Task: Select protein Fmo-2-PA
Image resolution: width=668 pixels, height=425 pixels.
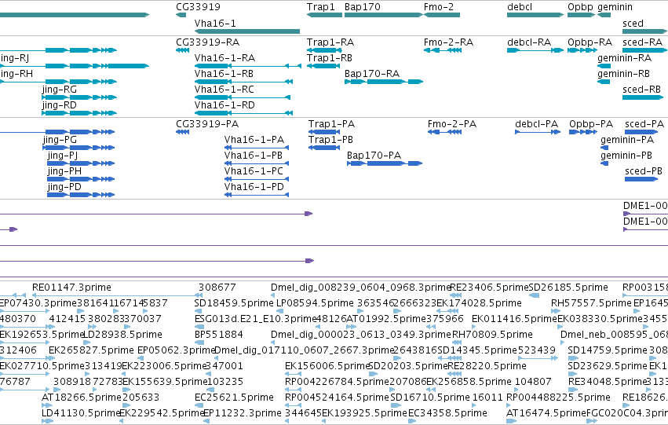Action: tap(452, 124)
